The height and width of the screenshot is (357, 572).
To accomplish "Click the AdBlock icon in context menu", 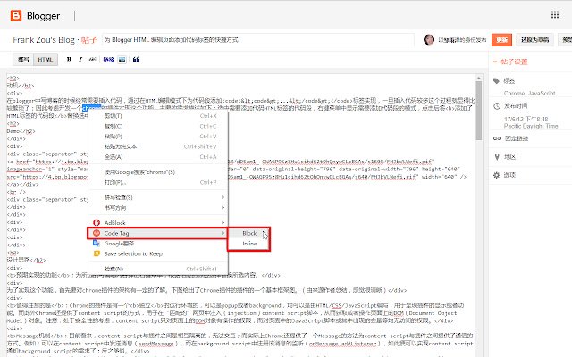I will 97,222.
